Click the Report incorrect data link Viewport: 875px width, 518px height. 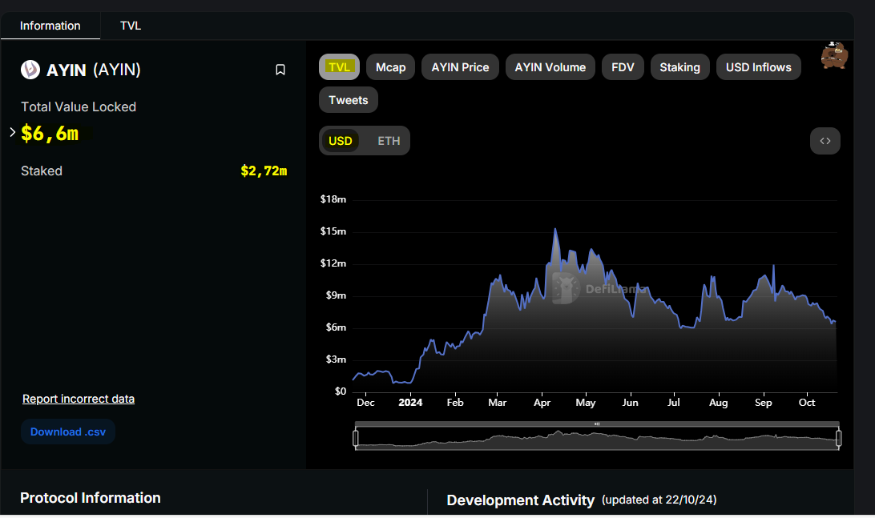pos(79,399)
